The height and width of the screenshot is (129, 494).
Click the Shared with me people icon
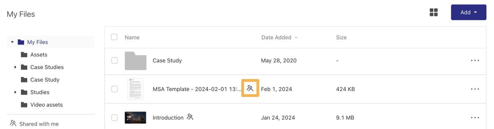13,123
